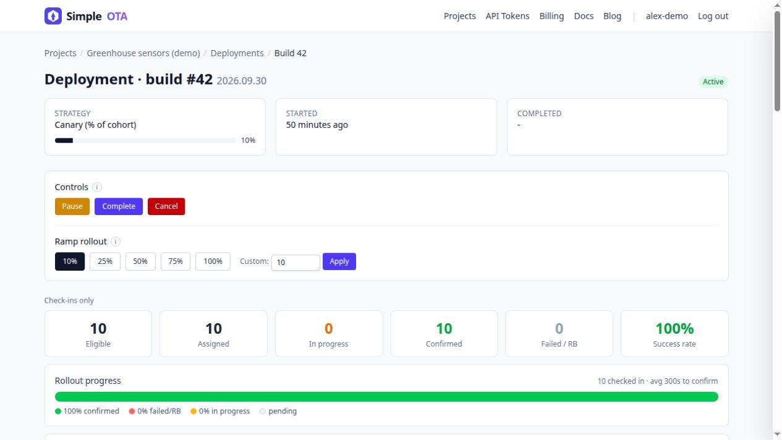Click the '50 minutes ago' started value
This screenshot has height=440, width=782.
coord(317,125)
